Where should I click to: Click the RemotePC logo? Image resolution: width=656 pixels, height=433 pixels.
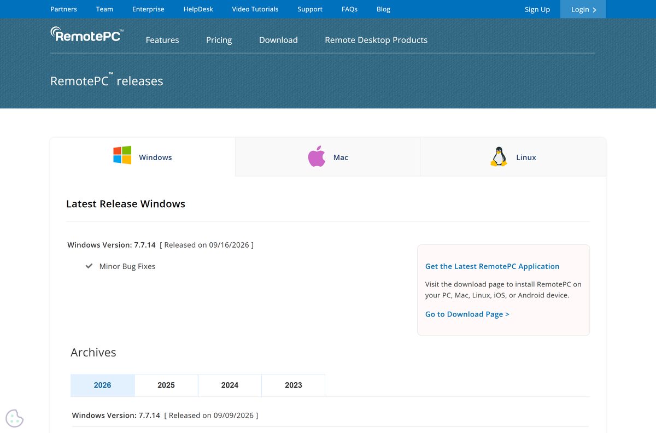click(x=87, y=34)
